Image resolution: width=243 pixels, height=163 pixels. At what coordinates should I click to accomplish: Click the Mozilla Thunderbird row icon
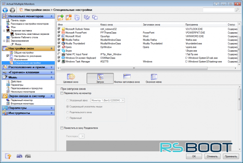coord(63,44)
